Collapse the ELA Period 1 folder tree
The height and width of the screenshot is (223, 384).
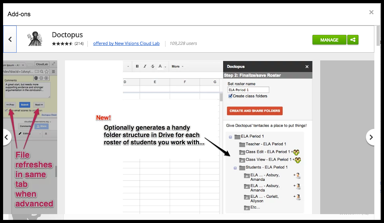[230, 137]
